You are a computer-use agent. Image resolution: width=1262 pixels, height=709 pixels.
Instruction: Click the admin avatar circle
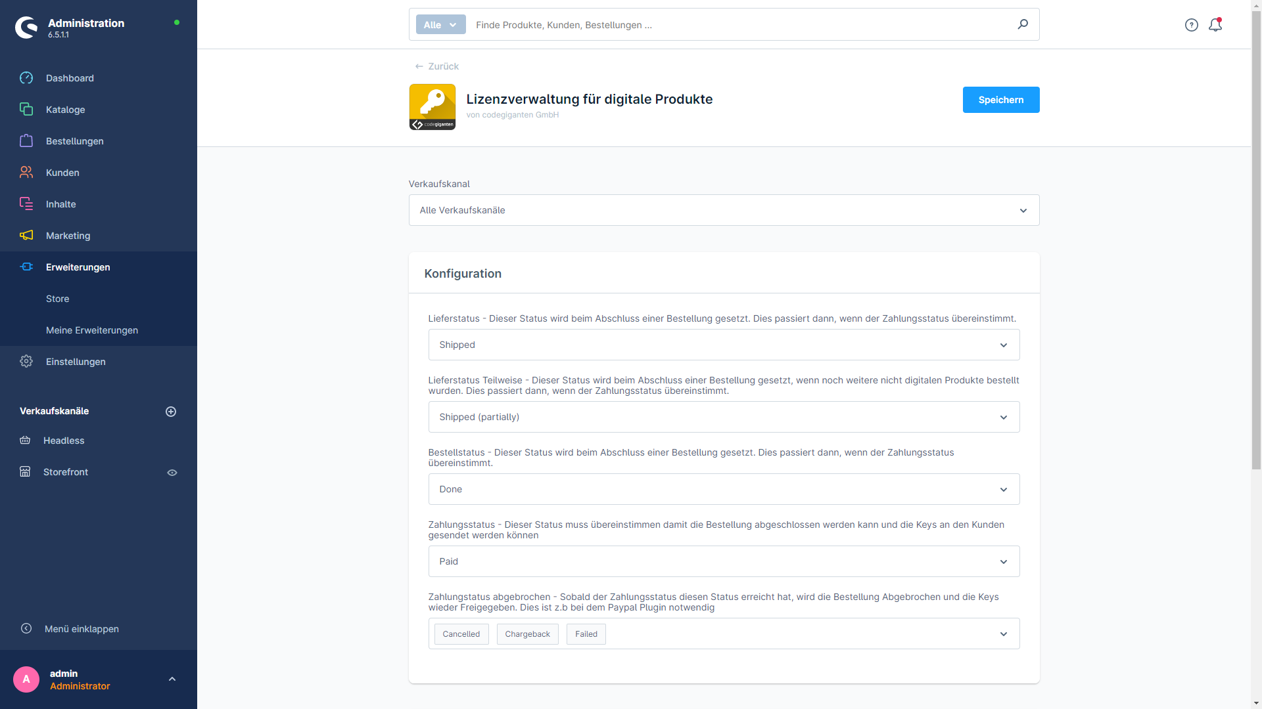26,679
